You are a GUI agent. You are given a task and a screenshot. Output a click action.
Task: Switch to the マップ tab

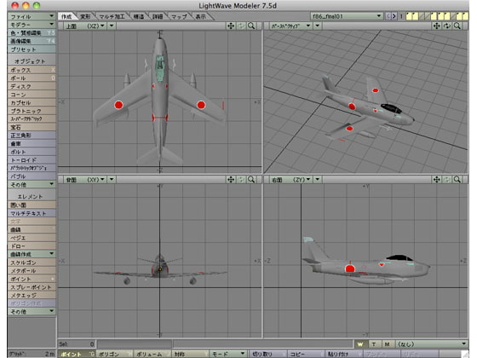point(179,16)
